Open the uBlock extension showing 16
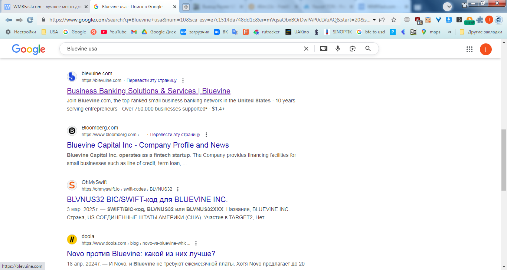Screen dimensions: 507x270 pyautogui.click(x=418, y=21)
